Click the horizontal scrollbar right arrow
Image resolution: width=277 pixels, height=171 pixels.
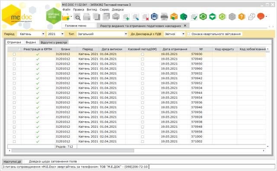[x=264, y=151]
